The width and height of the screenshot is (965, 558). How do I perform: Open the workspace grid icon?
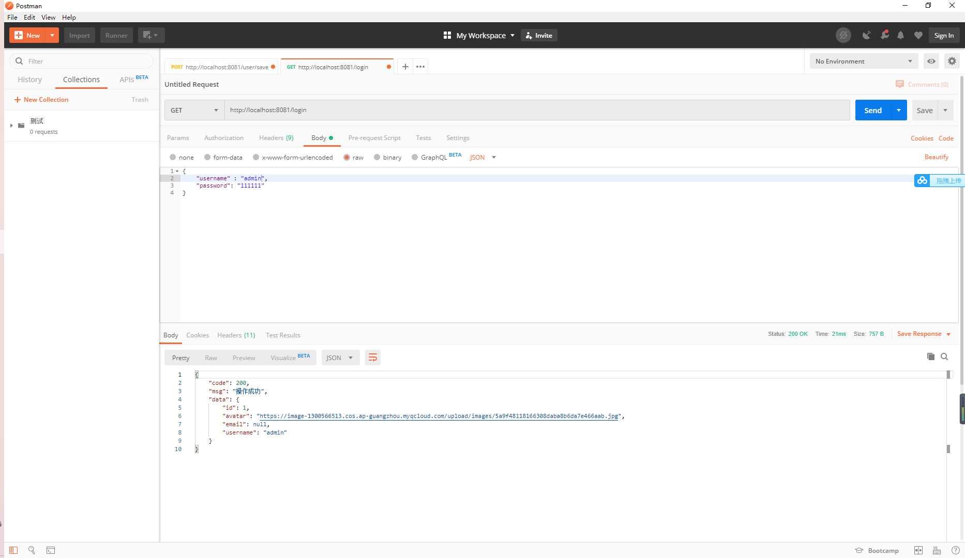(447, 35)
